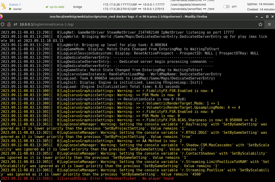Maximize the Firefox log window
This screenshot has width=275, height=182.
pos(267,17)
